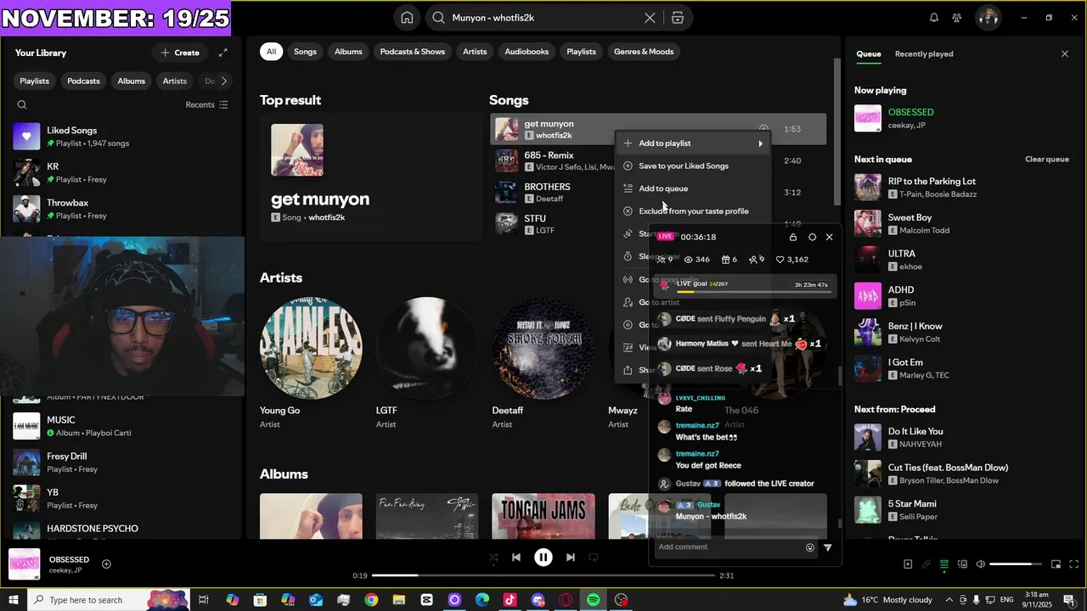Seek within the song progress bar

coord(543,575)
